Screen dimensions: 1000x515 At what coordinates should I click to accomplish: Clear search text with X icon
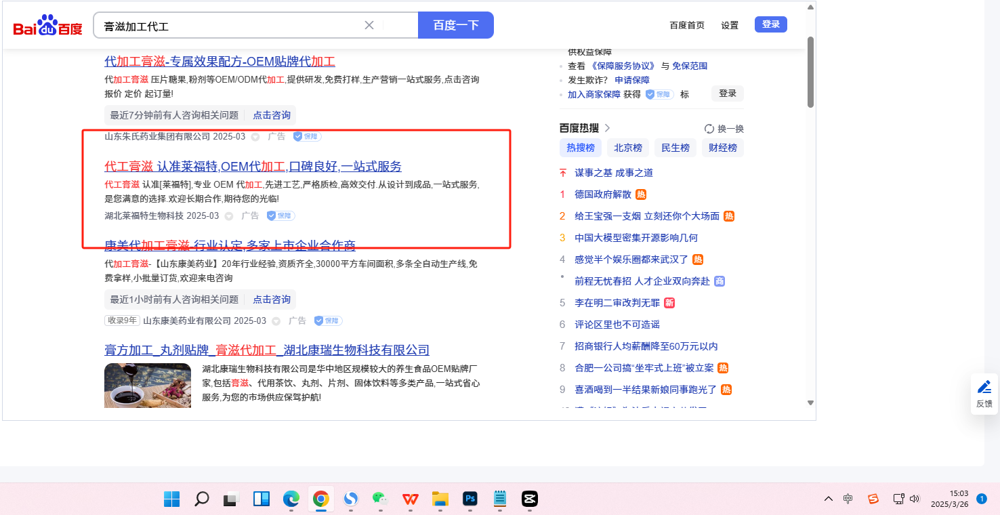(x=369, y=25)
